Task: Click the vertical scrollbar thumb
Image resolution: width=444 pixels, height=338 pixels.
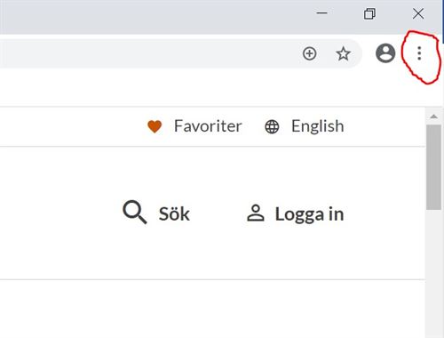Action: pyautogui.click(x=433, y=167)
